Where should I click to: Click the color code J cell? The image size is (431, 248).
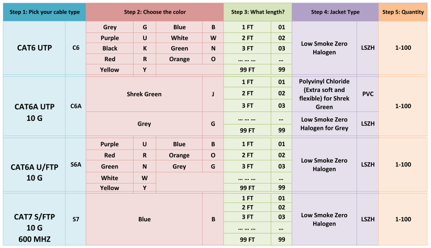tap(213, 94)
